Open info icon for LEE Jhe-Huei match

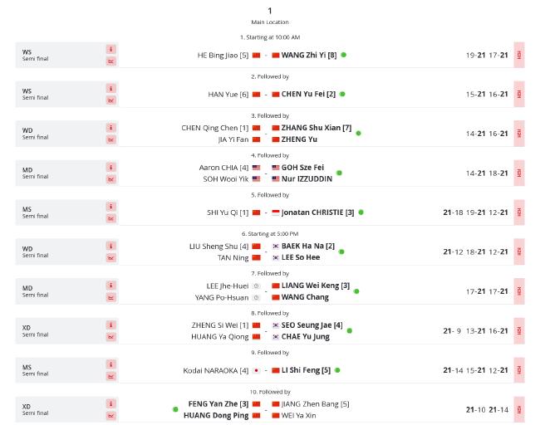(110, 286)
